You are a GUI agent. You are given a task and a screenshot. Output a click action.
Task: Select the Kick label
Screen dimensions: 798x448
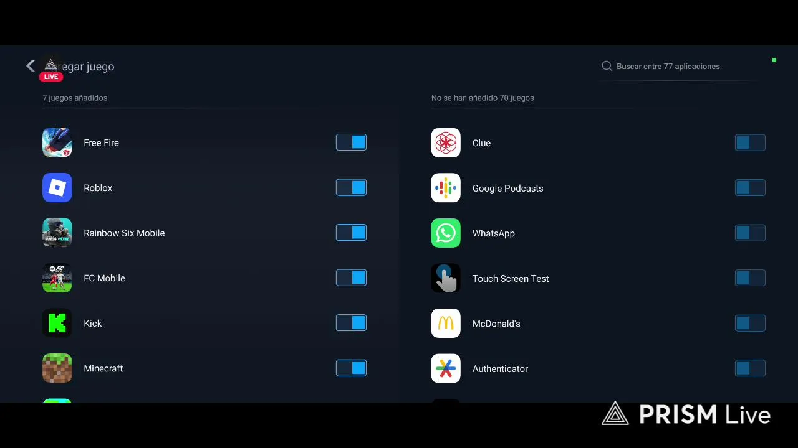pos(92,324)
